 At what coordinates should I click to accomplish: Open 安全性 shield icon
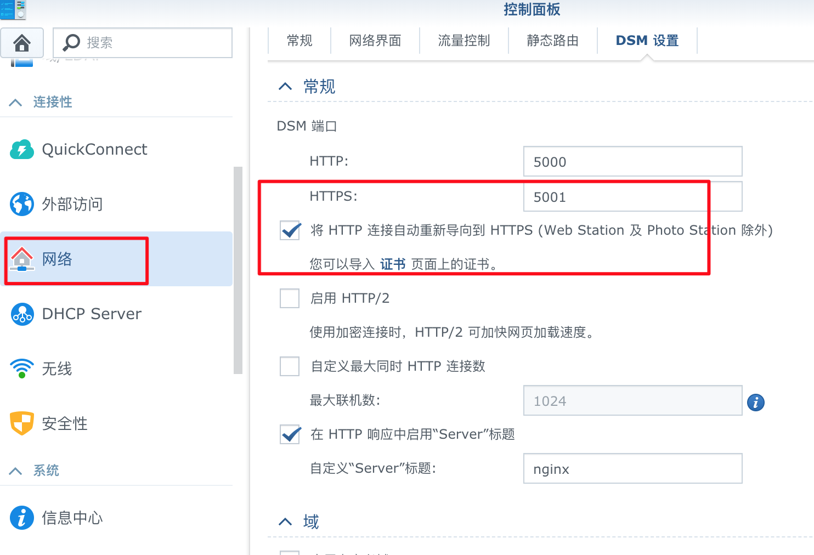tap(22, 423)
